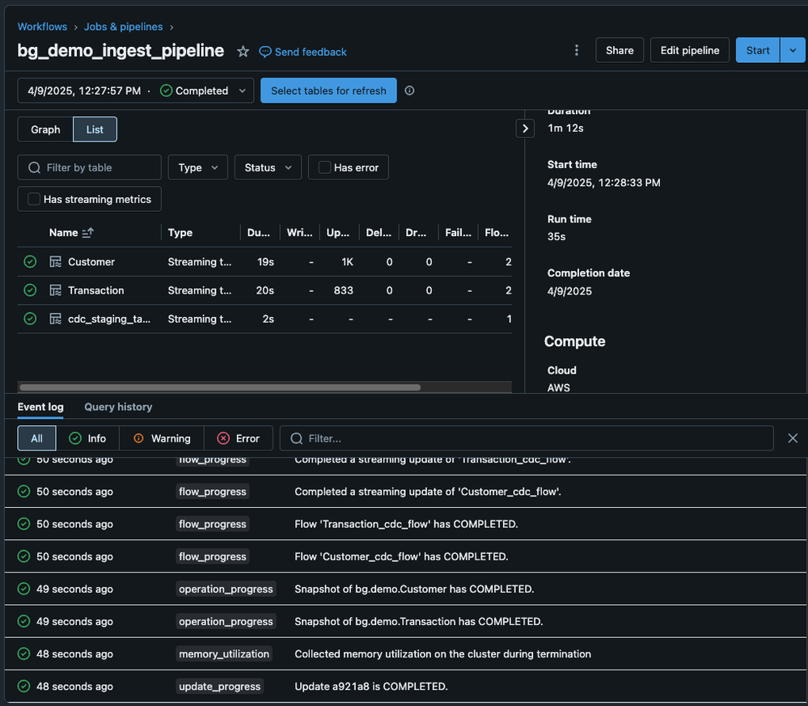Click Select tables for refresh

328,91
